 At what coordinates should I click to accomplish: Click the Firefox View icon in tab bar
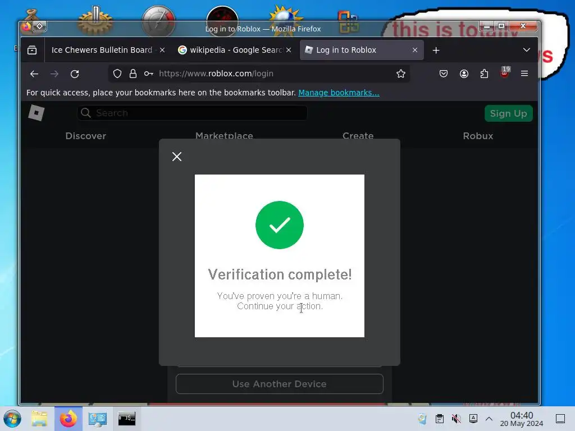coord(32,50)
